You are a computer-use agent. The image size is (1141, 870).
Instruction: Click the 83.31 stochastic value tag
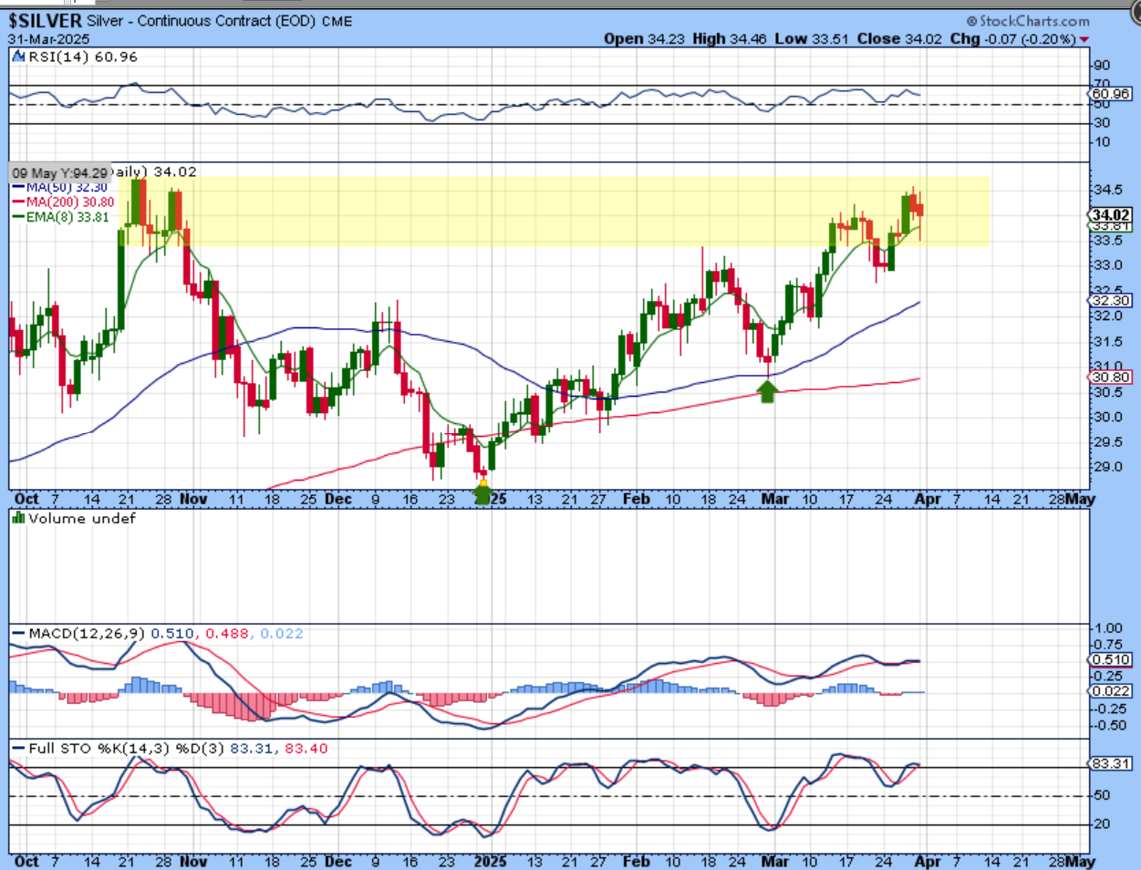1110,763
